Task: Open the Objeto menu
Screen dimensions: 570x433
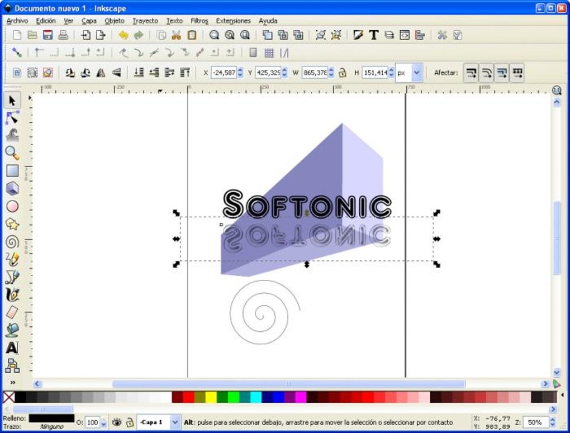Action: point(115,21)
